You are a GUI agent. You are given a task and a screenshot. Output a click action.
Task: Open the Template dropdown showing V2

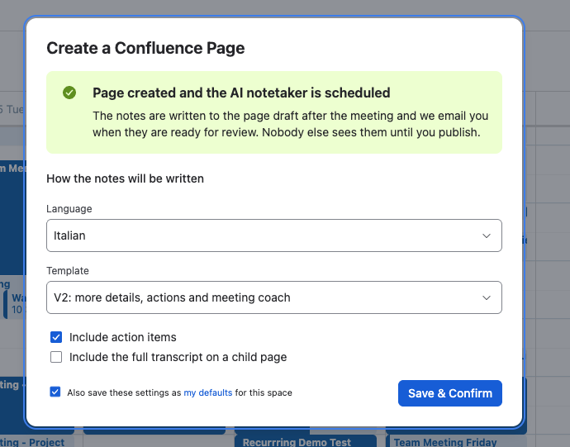(x=274, y=297)
